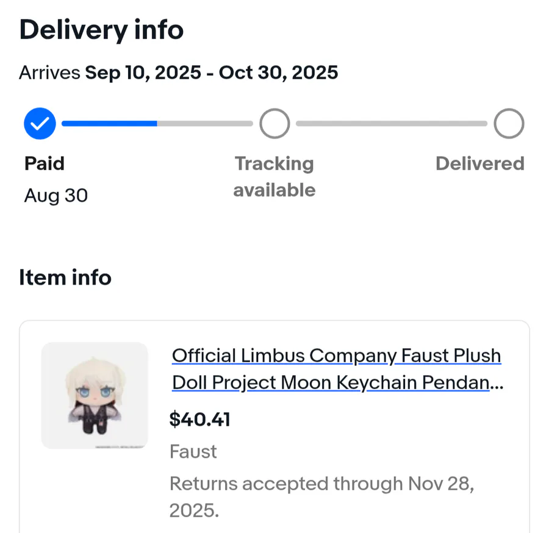Click the gray bar before Delivered circle
Viewport: 549px width, 533px height.
pyautogui.click(x=391, y=124)
